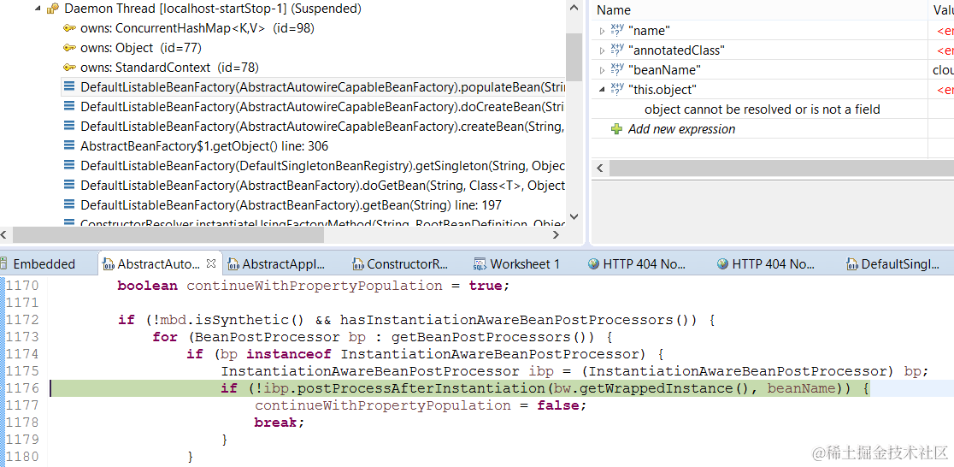Viewport: 954px width, 467px height.
Task: Click the green plus Add expression icon
Action: pyautogui.click(x=617, y=129)
